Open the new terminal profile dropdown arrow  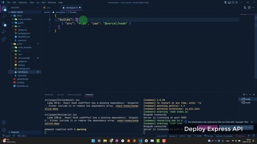coord(247,95)
